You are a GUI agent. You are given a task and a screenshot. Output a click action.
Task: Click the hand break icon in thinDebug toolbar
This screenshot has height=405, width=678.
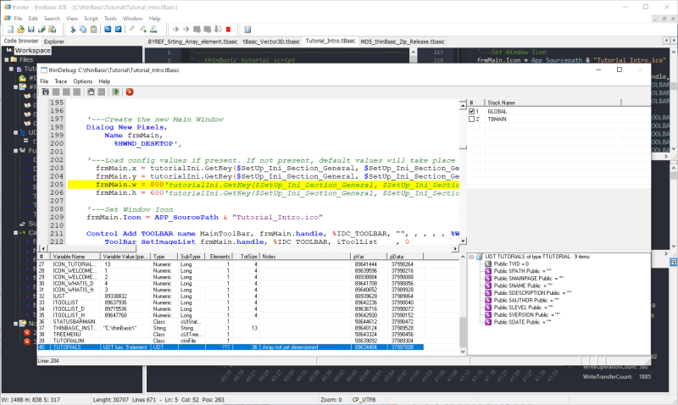(91, 92)
